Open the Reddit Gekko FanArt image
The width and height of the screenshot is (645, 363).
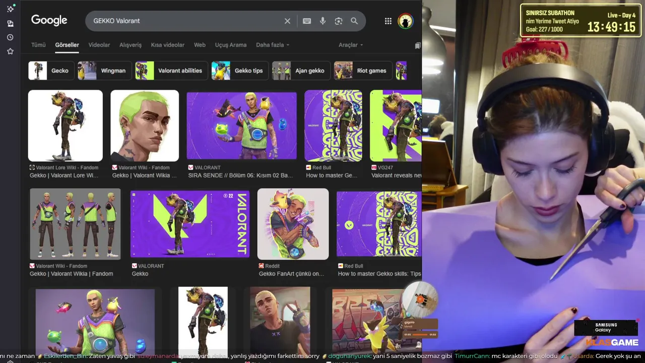pyautogui.click(x=293, y=224)
